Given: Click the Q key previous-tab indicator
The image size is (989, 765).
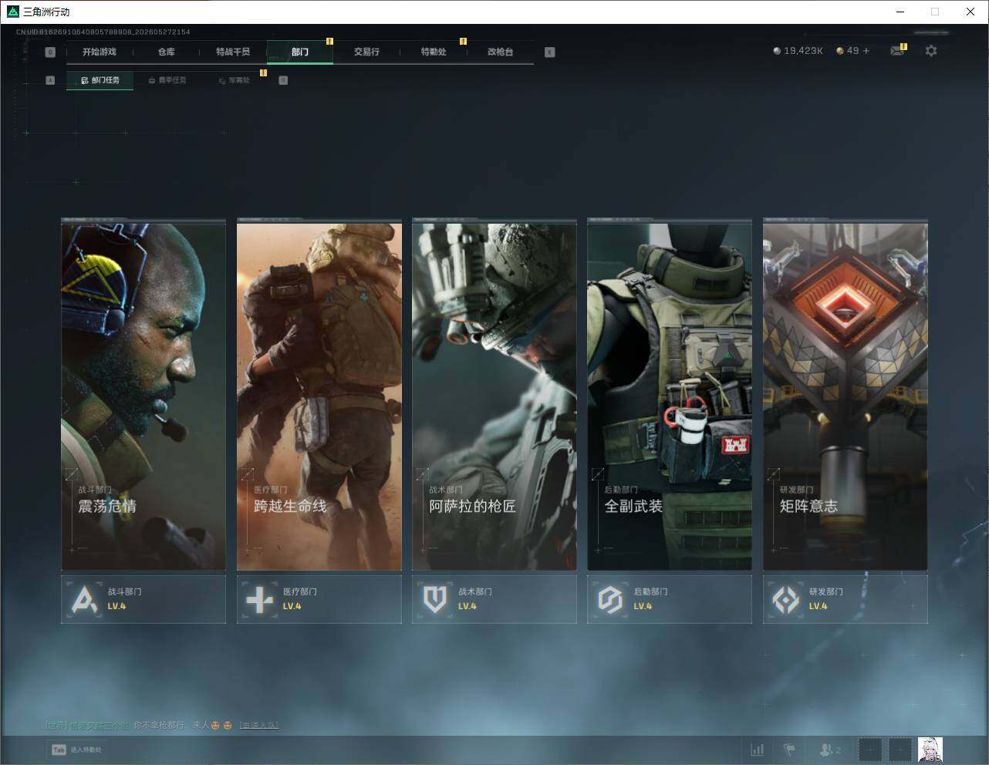Looking at the screenshot, I should pyautogui.click(x=50, y=52).
